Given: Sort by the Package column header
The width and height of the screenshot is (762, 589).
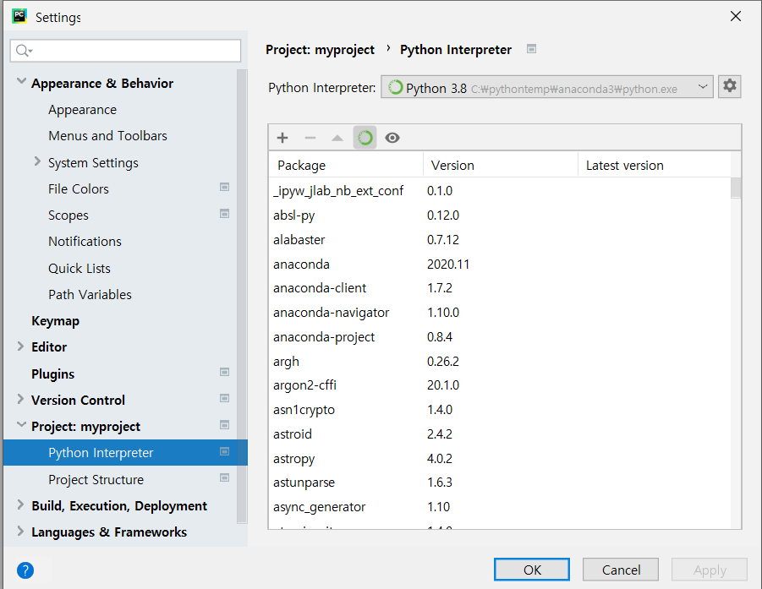Looking at the screenshot, I should pyautogui.click(x=346, y=166).
